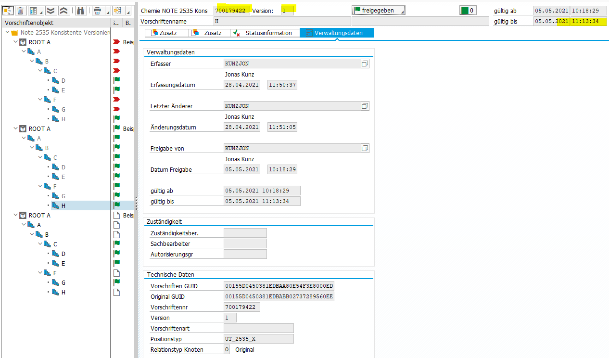Click the details icon beside Letzter Änderer field
Screen dimensions: 609x358
365,106
